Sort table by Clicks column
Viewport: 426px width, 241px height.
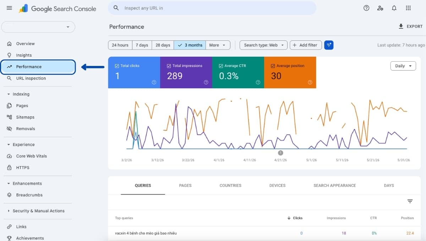295,218
